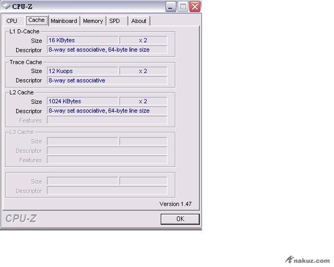The width and height of the screenshot is (334, 267).
Task: Click the OK button
Action: point(180,219)
